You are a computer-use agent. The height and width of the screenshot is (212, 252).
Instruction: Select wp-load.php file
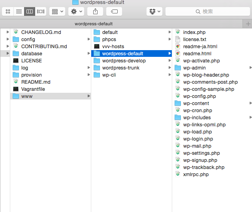[212, 132]
